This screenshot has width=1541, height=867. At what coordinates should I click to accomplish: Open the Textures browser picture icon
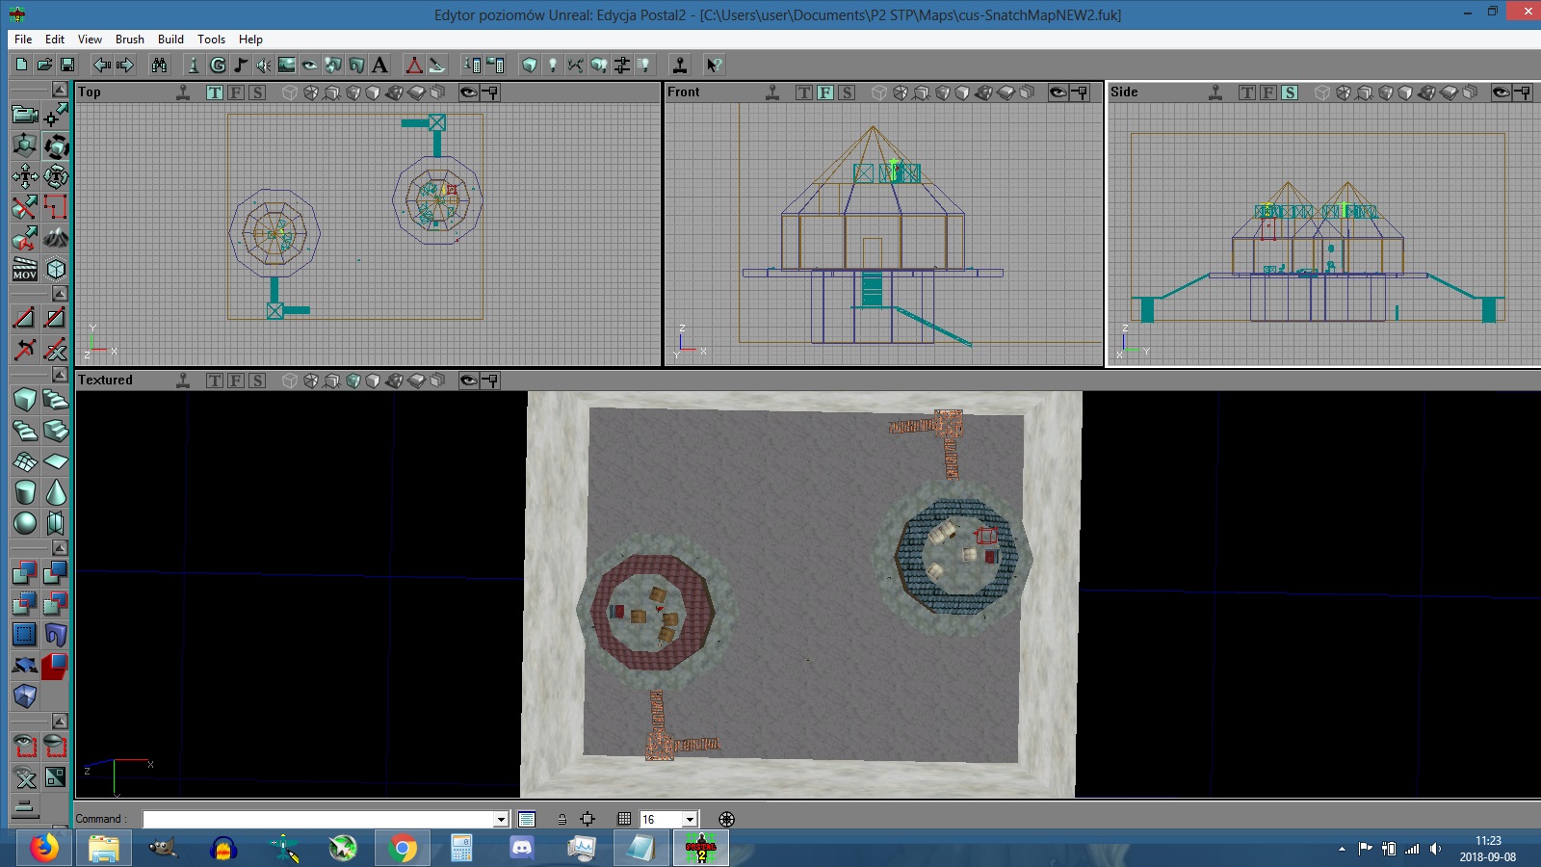click(x=287, y=65)
